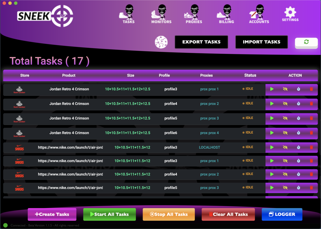Start the Foot Locker profile4 task
The height and width of the screenshot is (229, 321).
click(272, 103)
